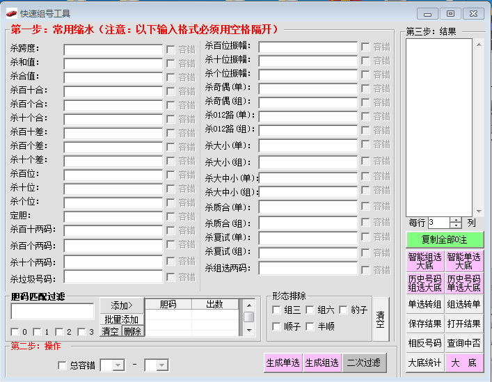Click the 杀跨度 input field
Screen dimensions: 492x382
pyautogui.click(x=113, y=50)
